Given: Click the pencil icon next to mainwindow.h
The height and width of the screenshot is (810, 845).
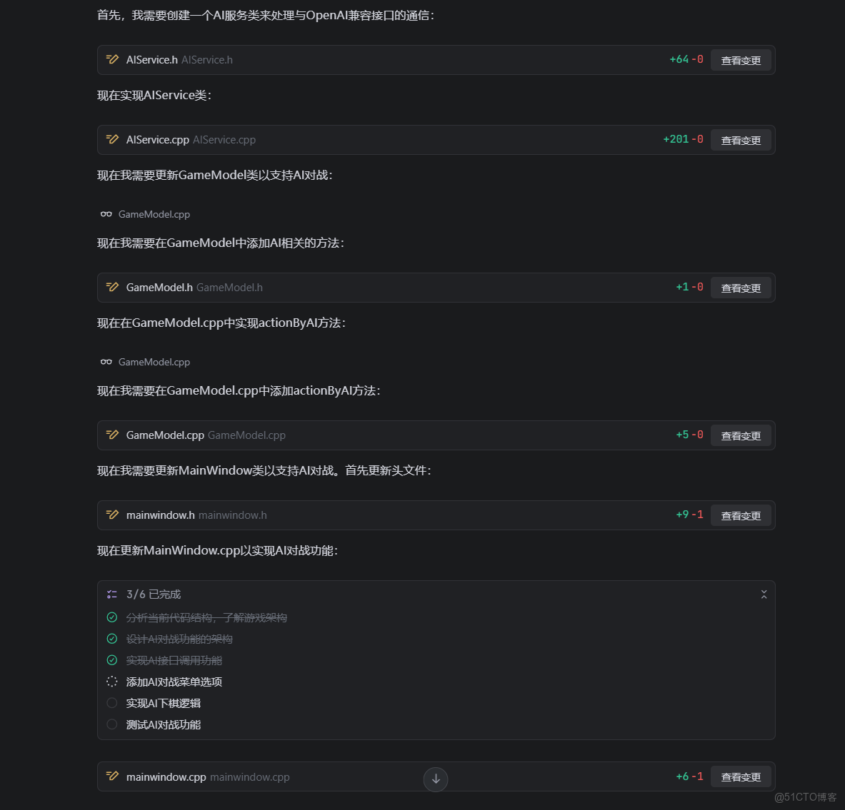Looking at the screenshot, I should [x=113, y=515].
